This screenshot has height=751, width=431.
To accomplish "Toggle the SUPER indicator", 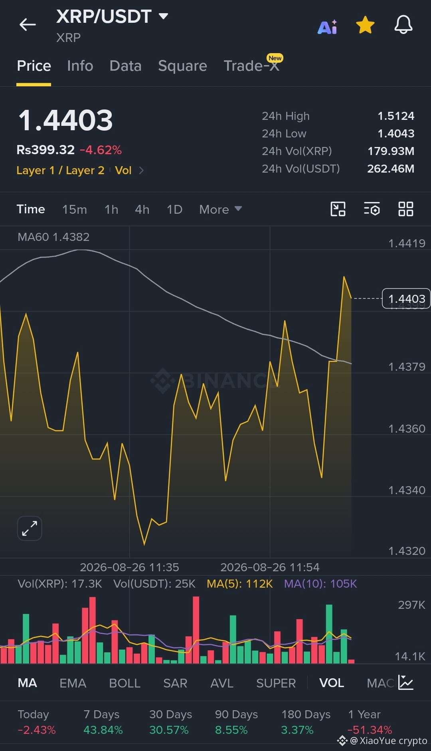I will (276, 683).
